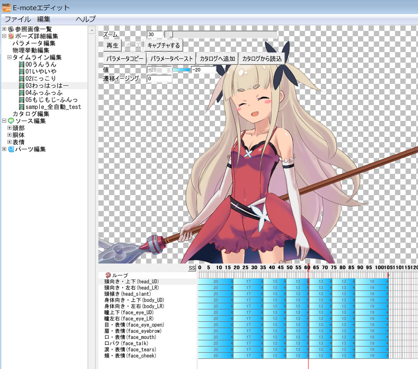Viewport: 418px width, 369px height.
Task: Collapse the タイムライン編集 tree node
Action: point(9,57)
